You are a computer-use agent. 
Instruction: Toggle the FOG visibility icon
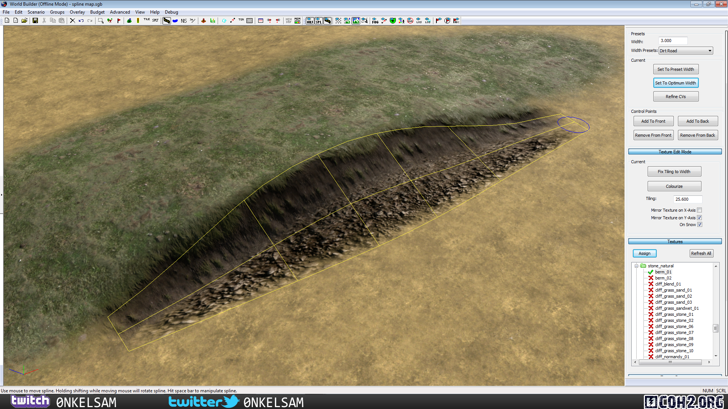click(x=375, y=21)
